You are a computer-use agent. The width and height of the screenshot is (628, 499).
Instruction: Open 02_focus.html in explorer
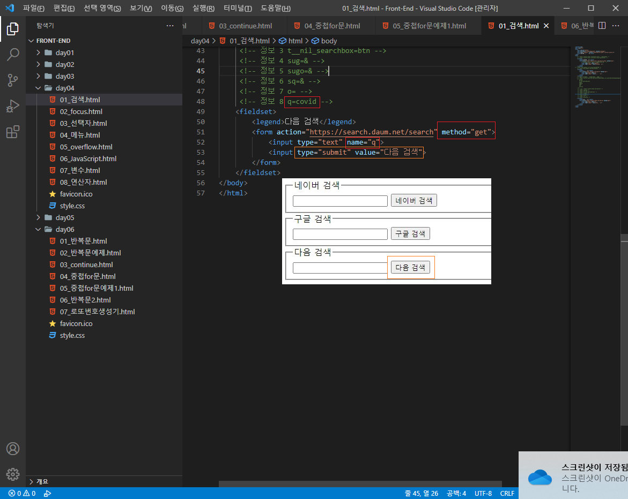(81, 111)
